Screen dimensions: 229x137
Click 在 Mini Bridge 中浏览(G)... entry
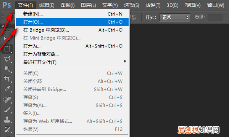[x=72, y=38]
